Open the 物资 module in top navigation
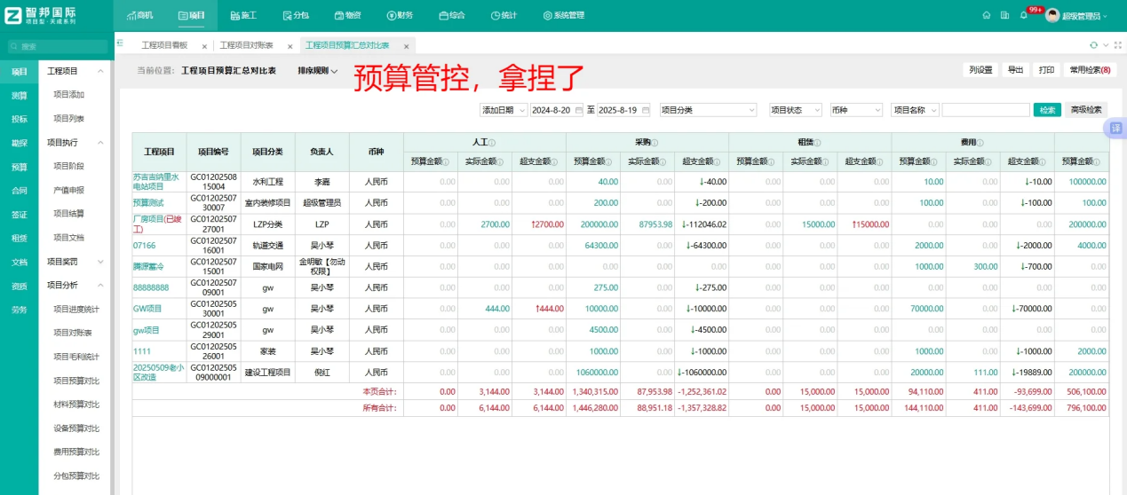Screen dimensions: 1127x495 tap(347, 16)
